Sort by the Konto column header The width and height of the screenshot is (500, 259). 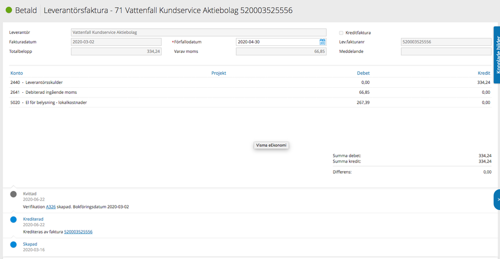17,73
